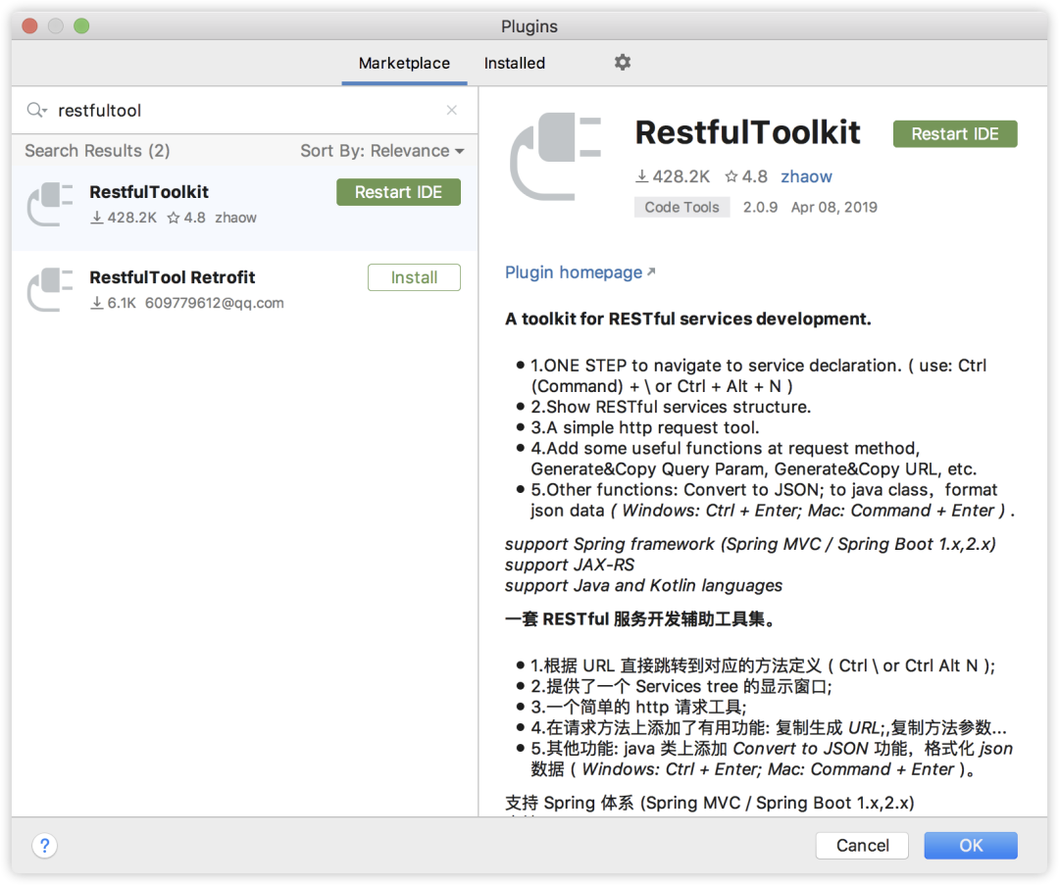This screenshot has width=1059, height=885.
Task: Confirm with the OK button
Action: pos(970,845)
